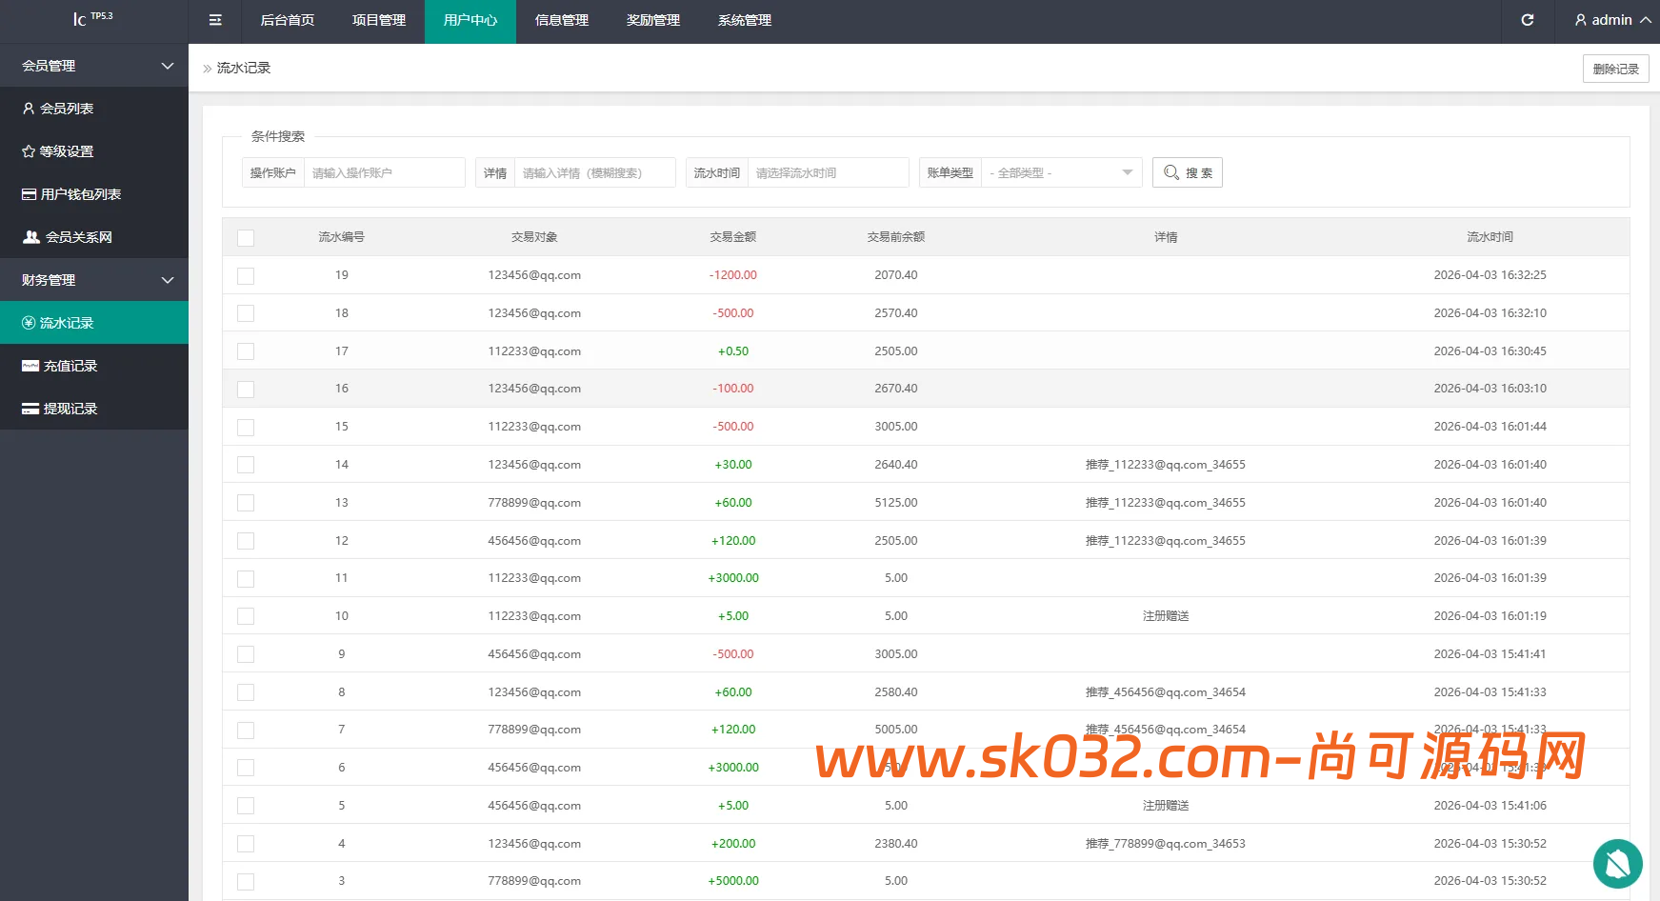This screenshot has height=901, width=1660.
Task: Click the 流水编号 column header
Action: pos(341,237)
